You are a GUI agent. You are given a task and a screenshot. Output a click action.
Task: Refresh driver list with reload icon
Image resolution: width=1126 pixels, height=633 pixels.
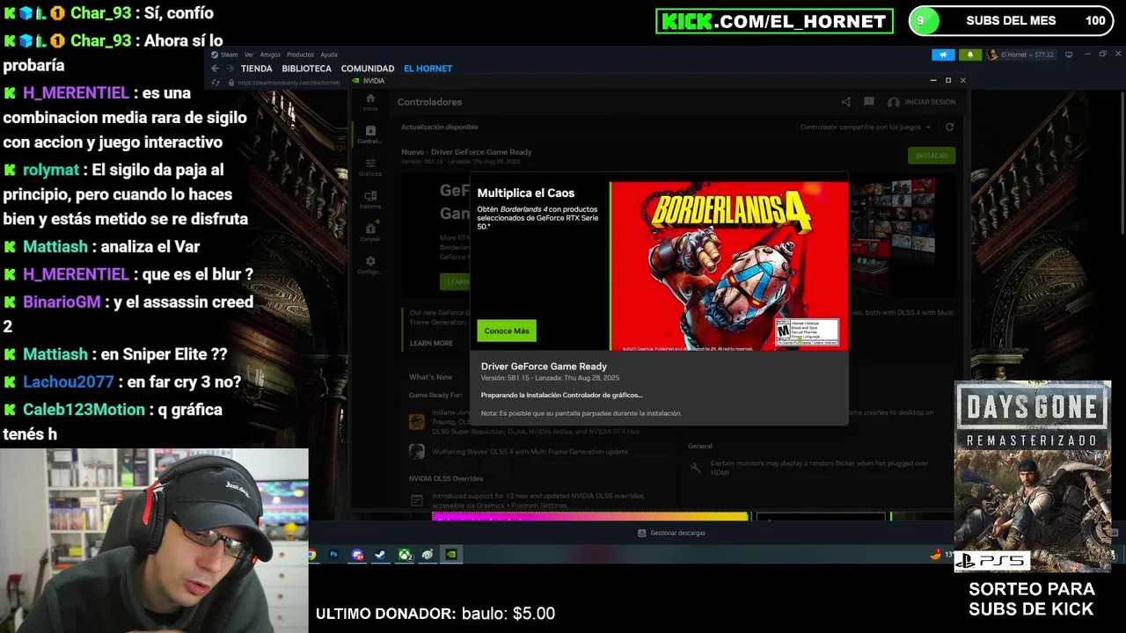click(x=949, y=127)
